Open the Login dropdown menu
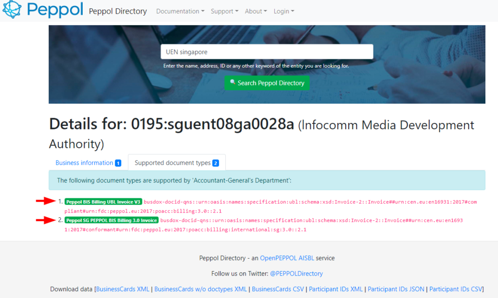 pos(284,11)
